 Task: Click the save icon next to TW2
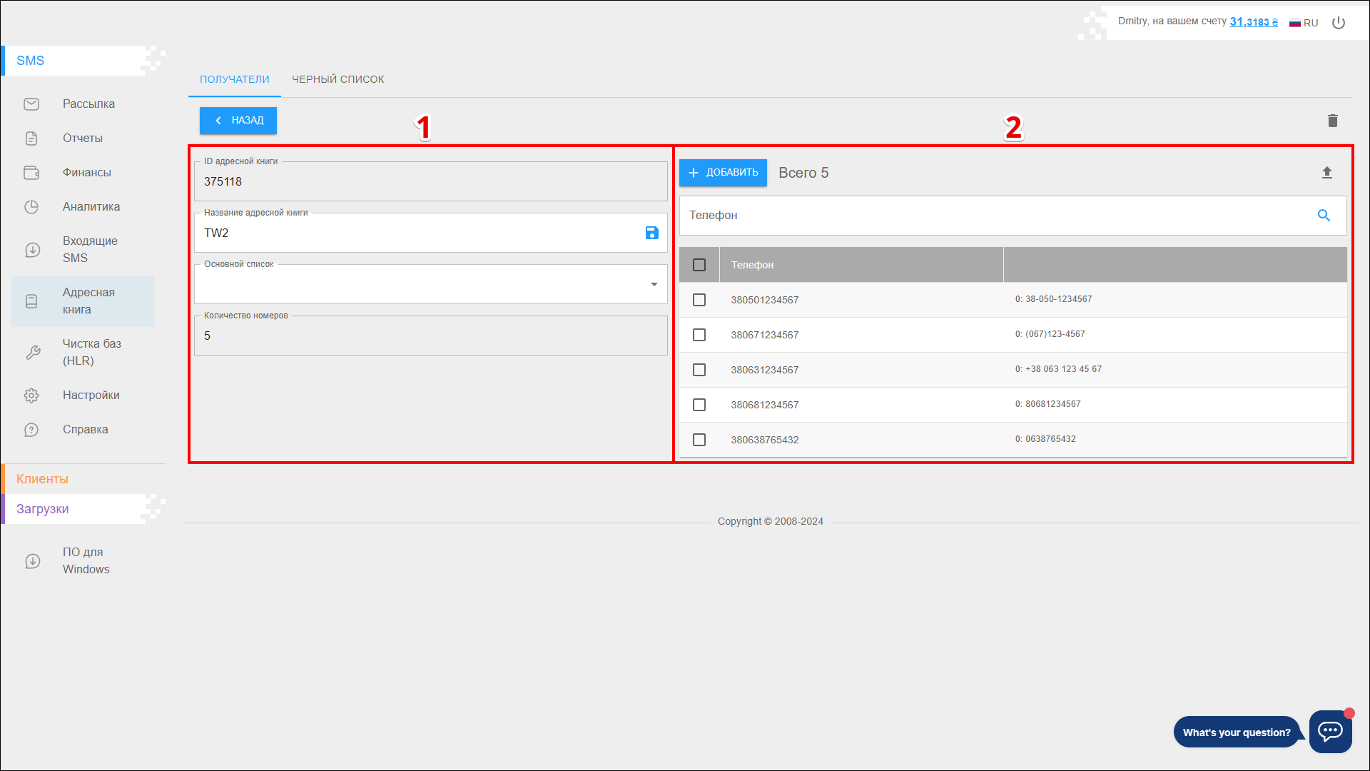pos(651,233)
